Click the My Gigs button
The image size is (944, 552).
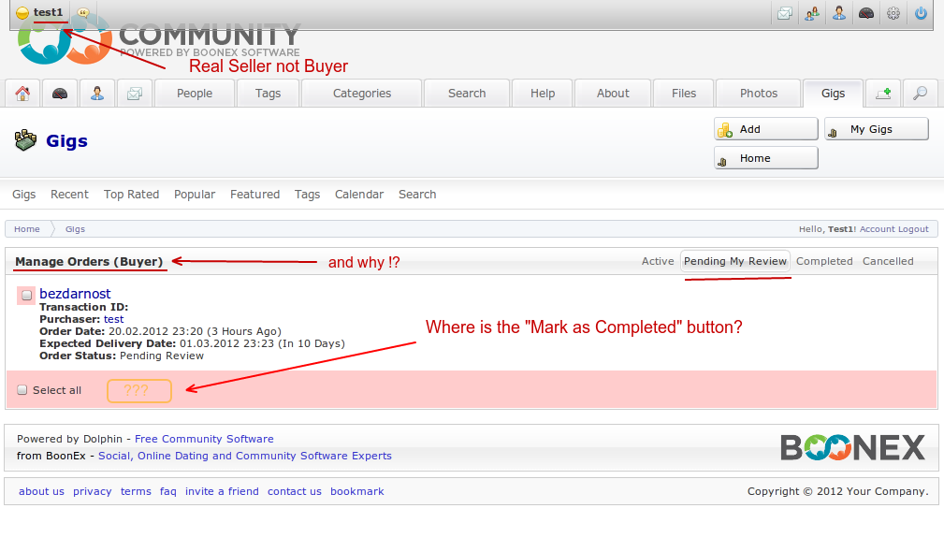click(876, 129)
